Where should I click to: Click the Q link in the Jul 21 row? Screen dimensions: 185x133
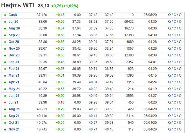coord(170,102)
